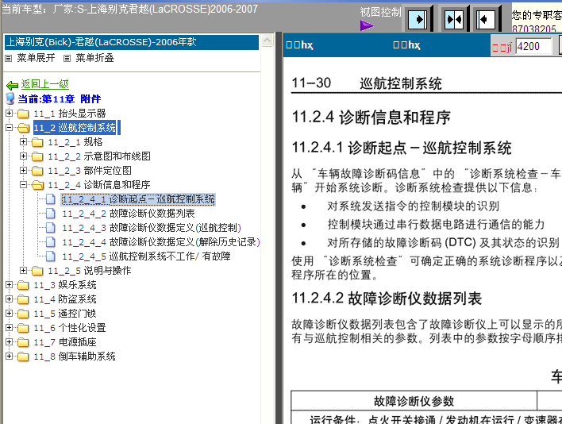Viewport: 562px width, 424px height.
Task: Expand the 11_6 个性化设置 node
Action: tap(10, 328)
